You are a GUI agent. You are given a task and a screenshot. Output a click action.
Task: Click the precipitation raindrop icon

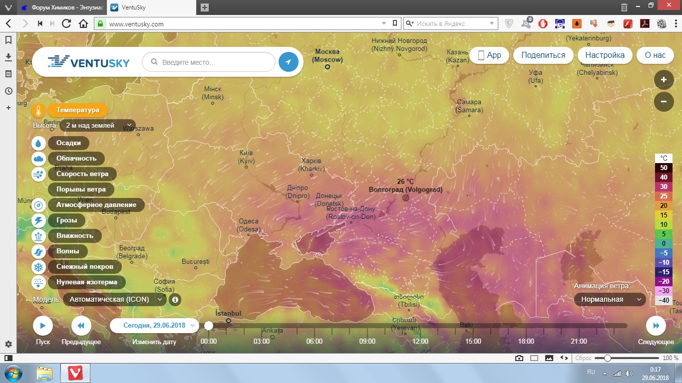click(x=39, y=143)
